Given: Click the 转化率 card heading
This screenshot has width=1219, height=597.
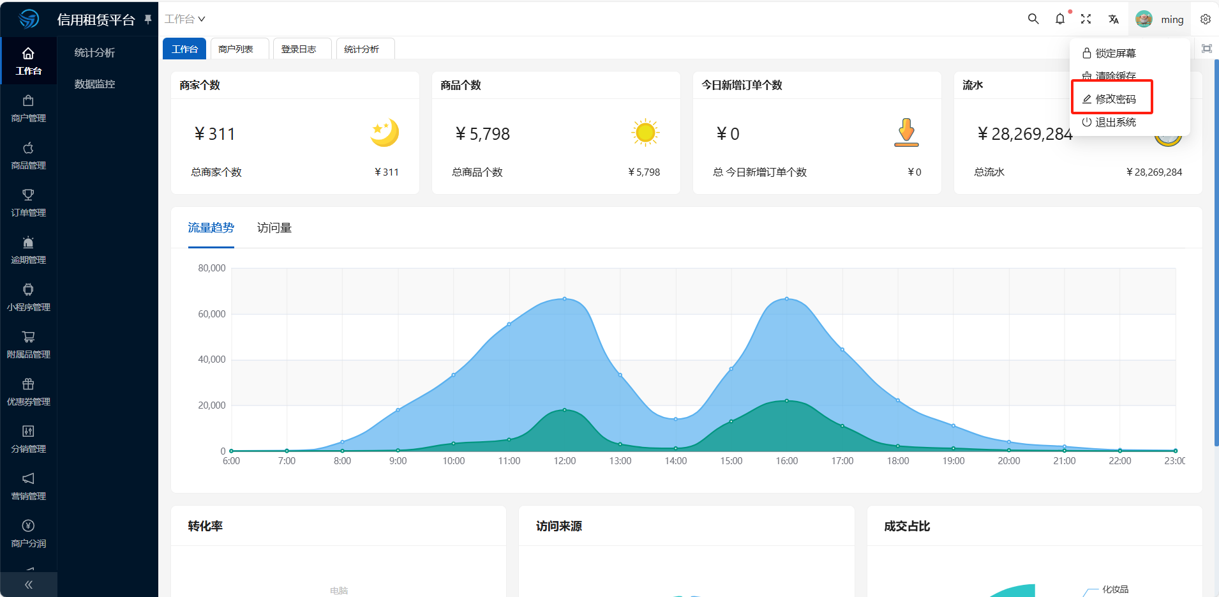Looking at the screenshot, I should pyautogui.click(x=206, y=526).
